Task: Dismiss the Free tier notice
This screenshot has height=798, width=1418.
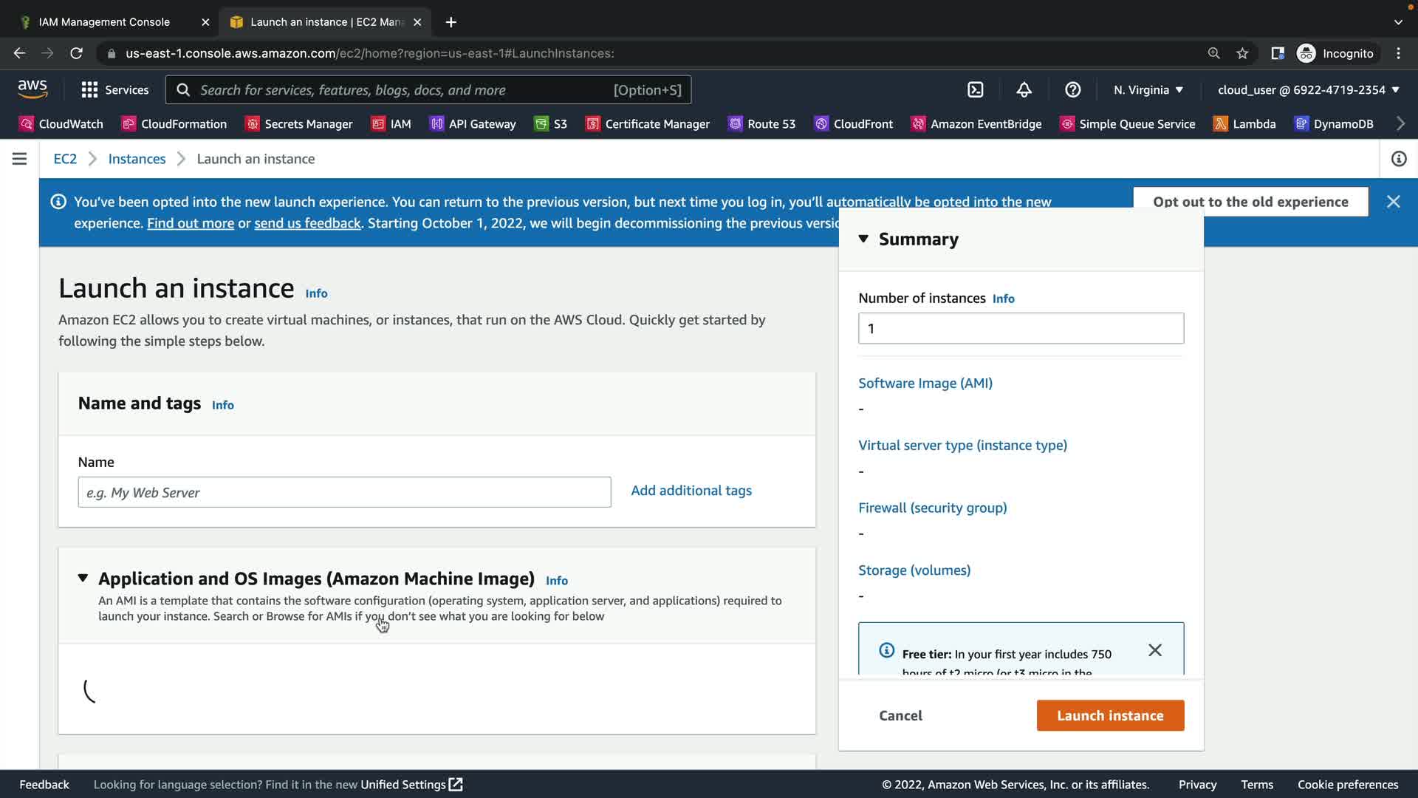Action: [1155, 650]
